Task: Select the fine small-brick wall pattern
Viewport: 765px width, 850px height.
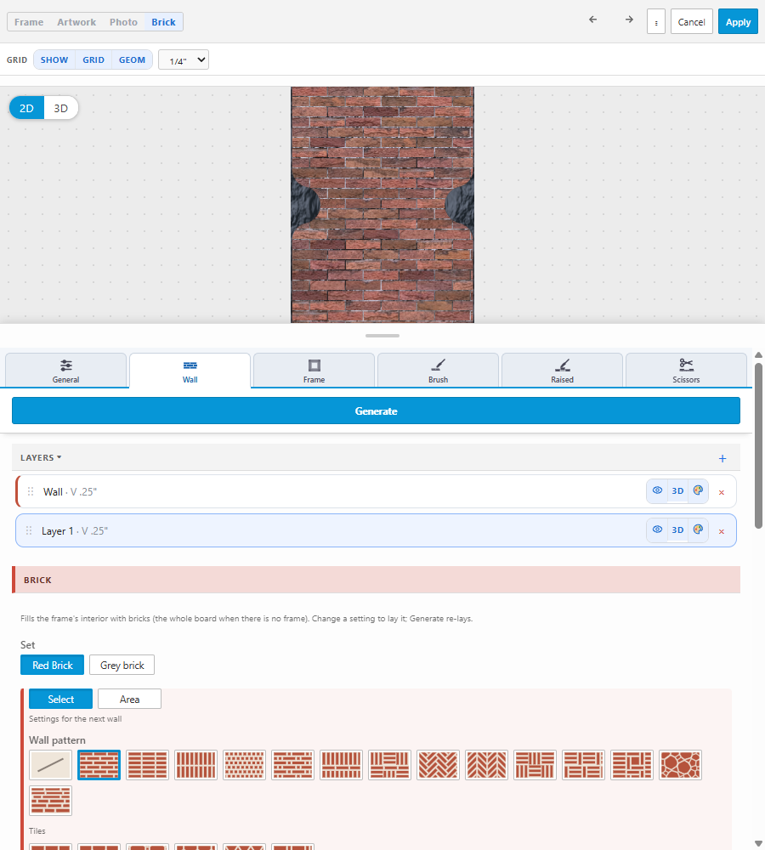Action: tap(244, 765)
